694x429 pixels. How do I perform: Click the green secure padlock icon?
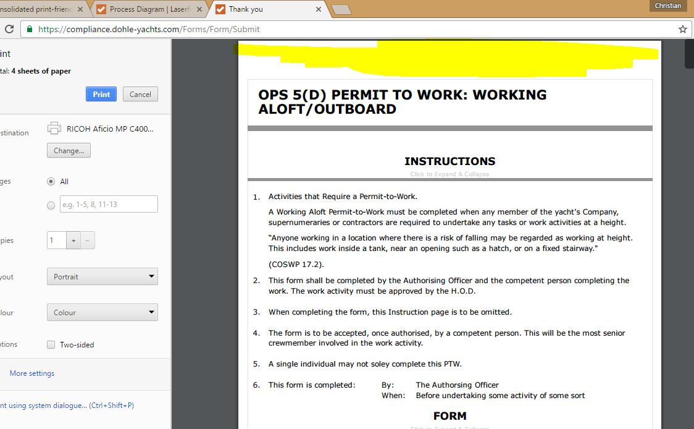click(x=30, y=29)
